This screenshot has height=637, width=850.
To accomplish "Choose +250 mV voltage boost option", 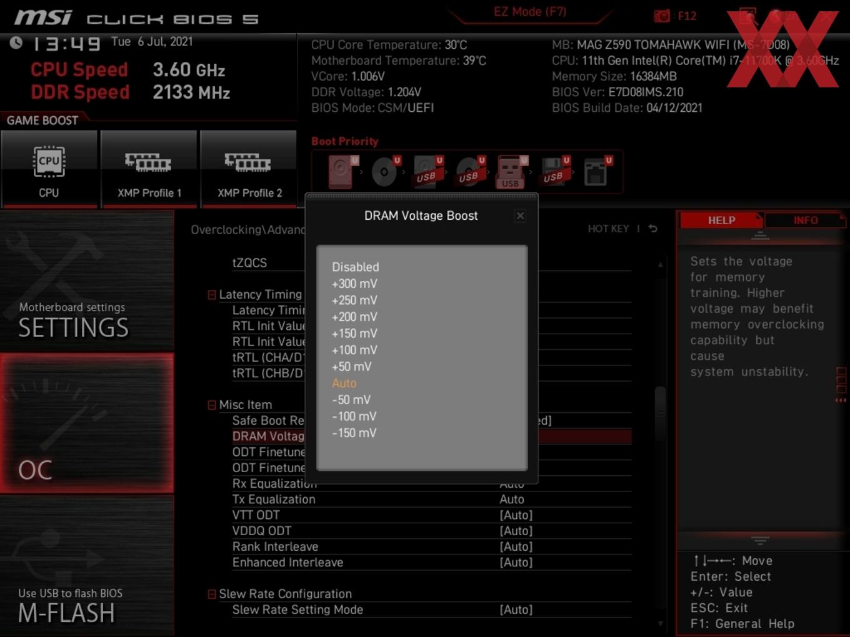I will pyautogui.click(x=354, y=300).
